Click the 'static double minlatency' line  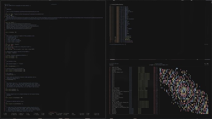(12, 89)
